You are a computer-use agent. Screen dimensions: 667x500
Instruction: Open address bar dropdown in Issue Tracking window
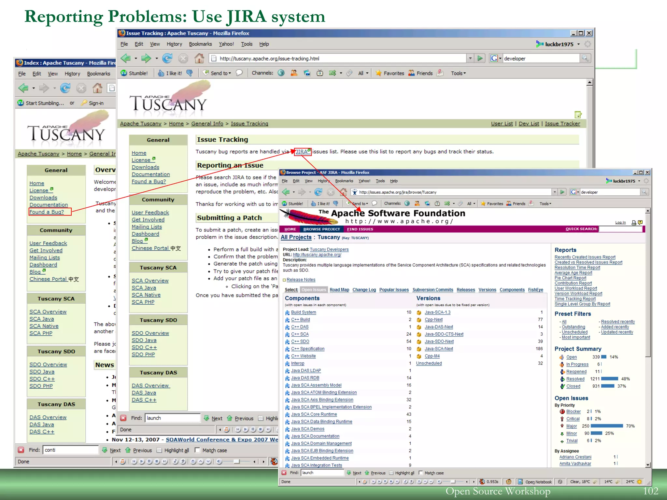[x=470, y=58]
